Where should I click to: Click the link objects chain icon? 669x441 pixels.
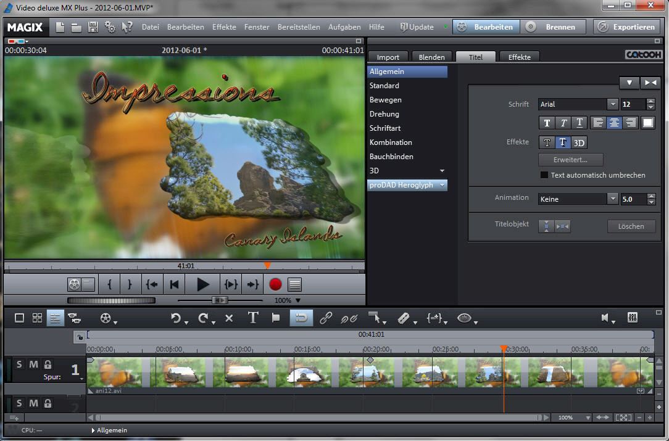point(325,318)
